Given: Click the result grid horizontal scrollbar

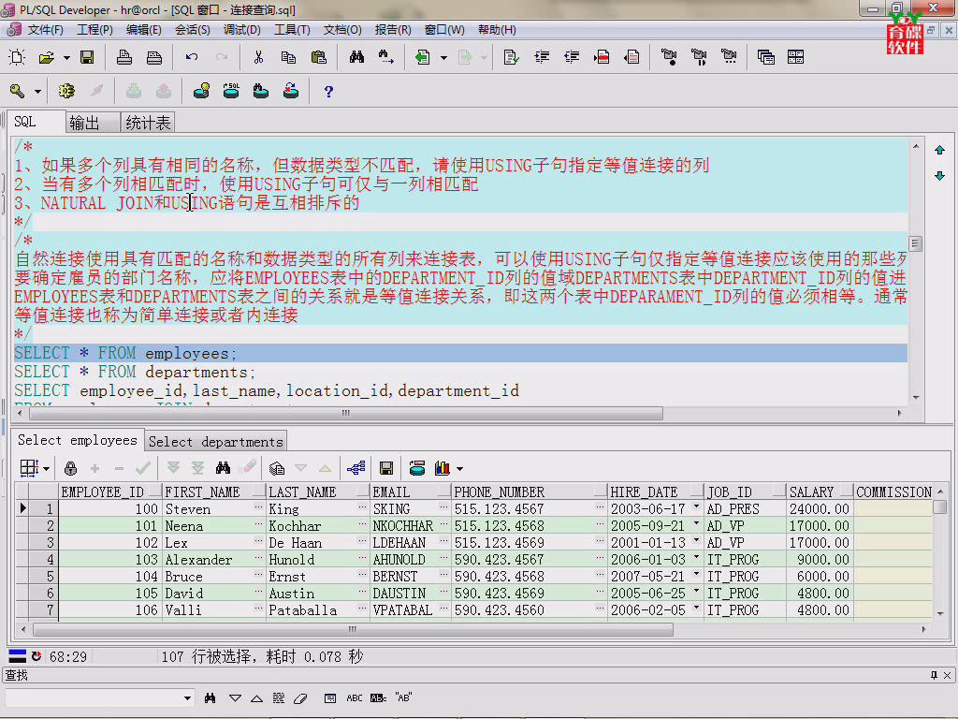Looking at the screenshot, I should [353, 629].
